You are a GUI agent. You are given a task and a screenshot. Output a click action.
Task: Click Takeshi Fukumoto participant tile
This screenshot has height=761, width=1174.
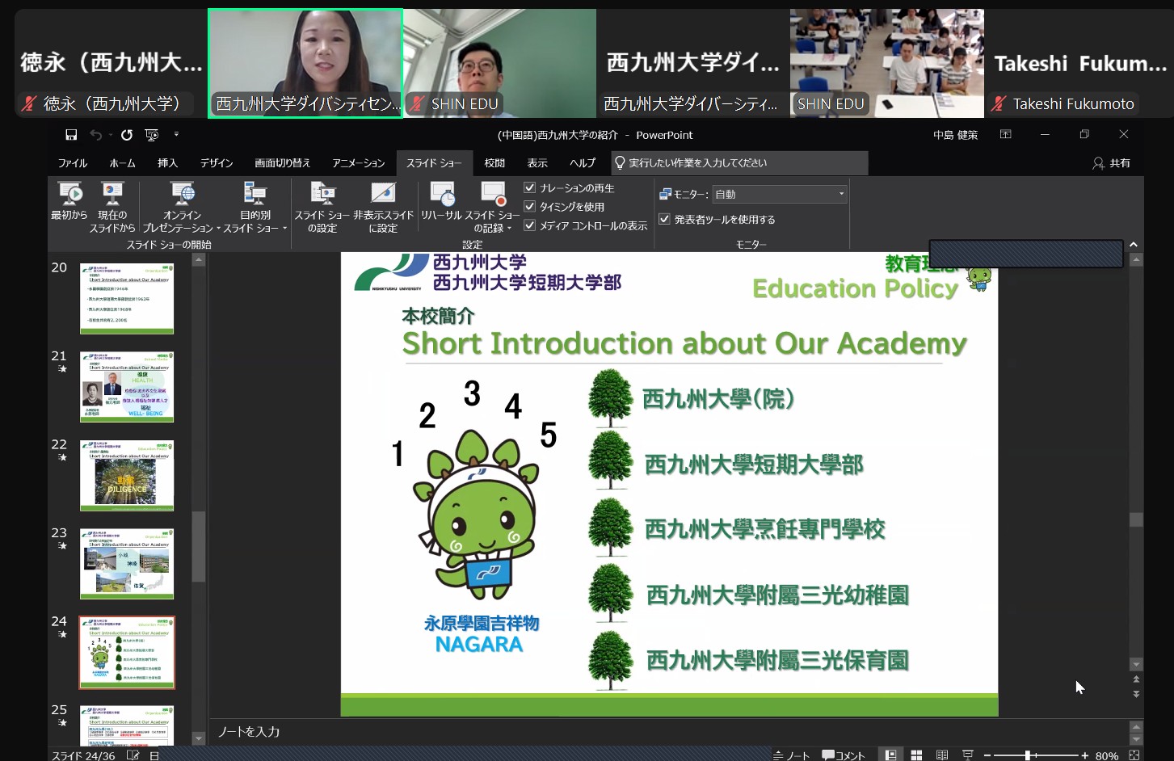[1079, 63]
